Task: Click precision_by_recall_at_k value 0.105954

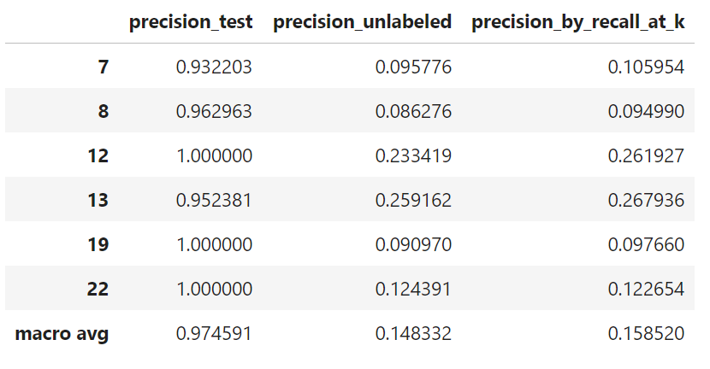Action: (647, 67)
